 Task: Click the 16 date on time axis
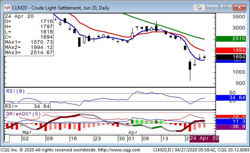click(x=74, y=139)
